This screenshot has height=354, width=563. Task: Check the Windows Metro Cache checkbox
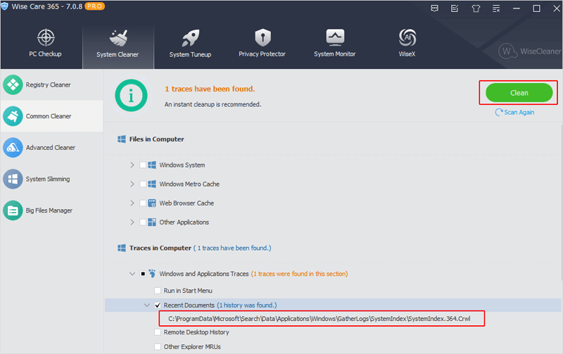coord(143,184)
